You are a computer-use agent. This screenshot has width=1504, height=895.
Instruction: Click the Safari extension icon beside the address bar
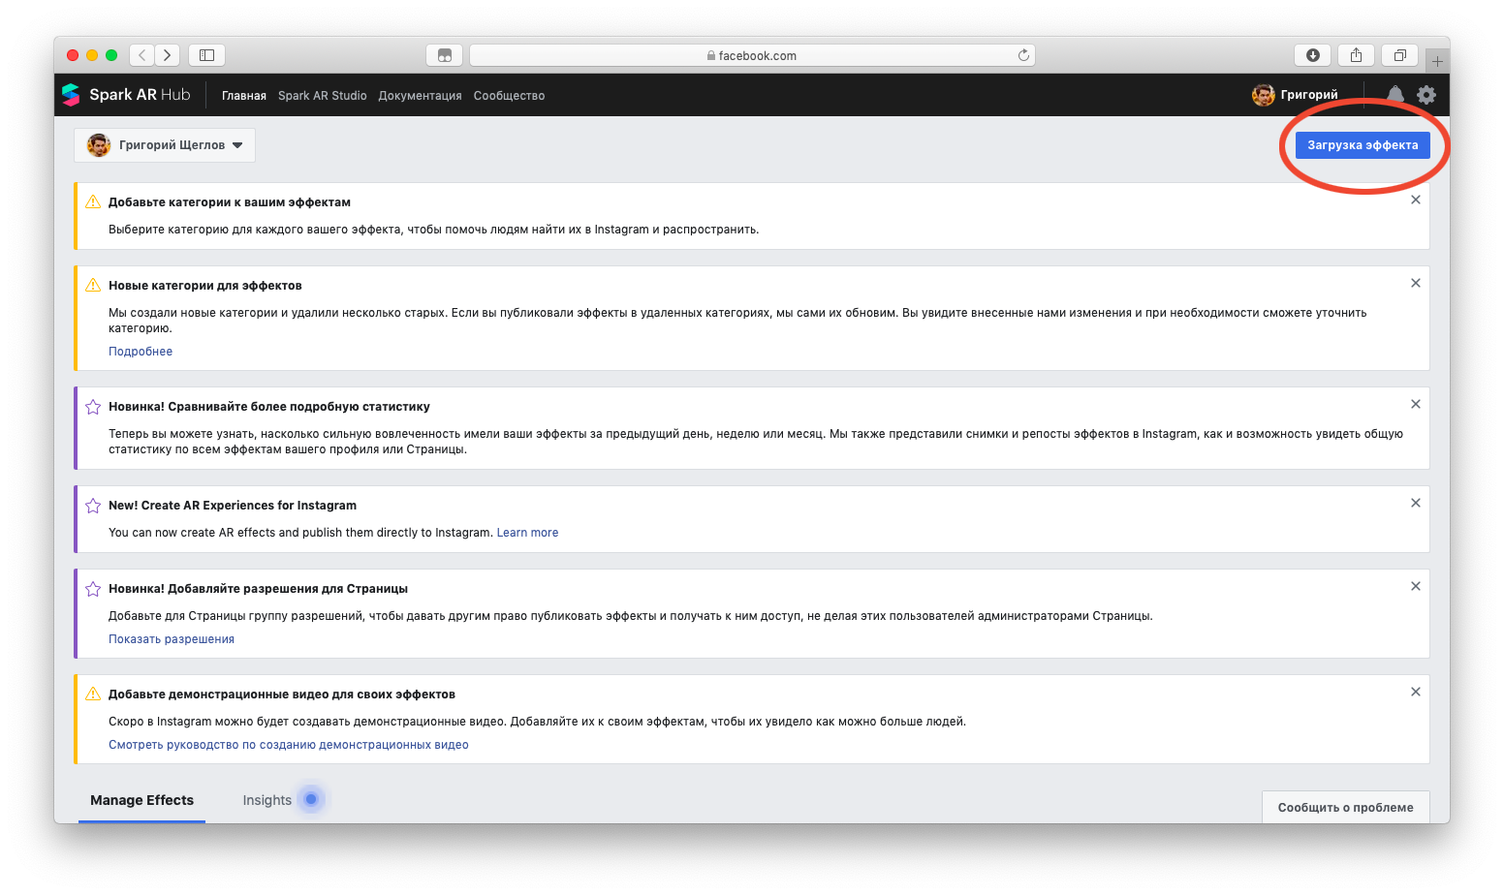click(445, 55)
